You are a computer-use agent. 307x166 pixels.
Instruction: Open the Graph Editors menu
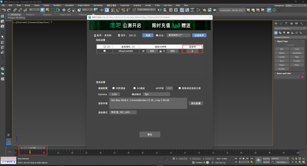click(x=84, y=5)
